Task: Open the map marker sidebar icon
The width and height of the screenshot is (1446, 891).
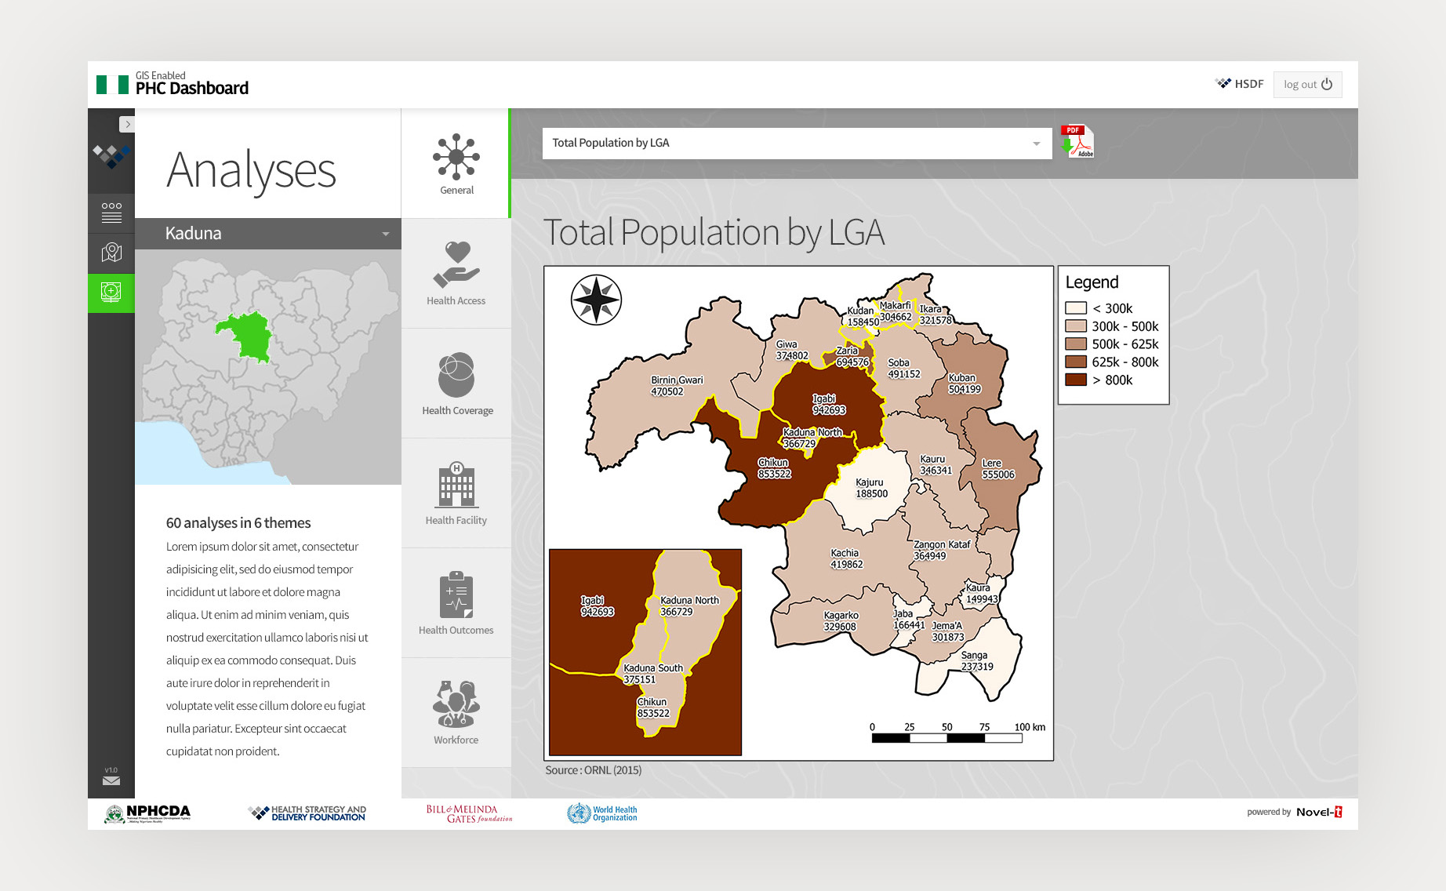Action: tap(111, 253)
